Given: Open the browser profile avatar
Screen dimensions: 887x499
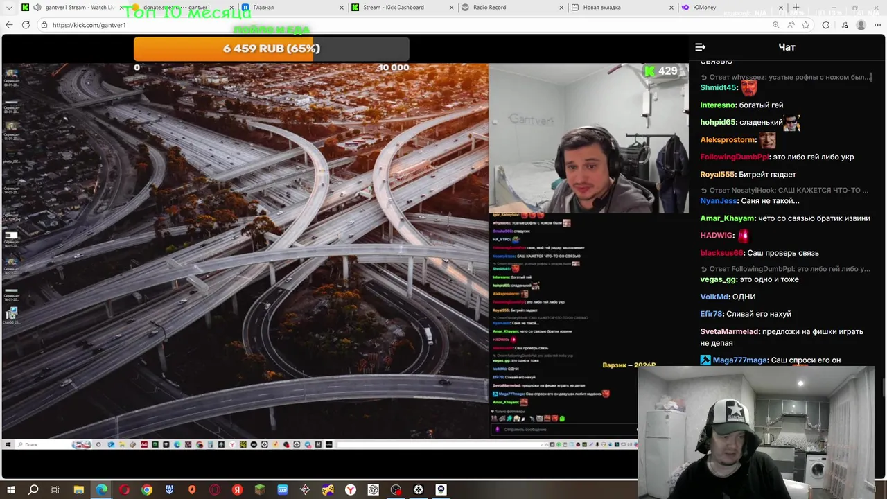Looking at the screenshot, I should coord(861,25).
